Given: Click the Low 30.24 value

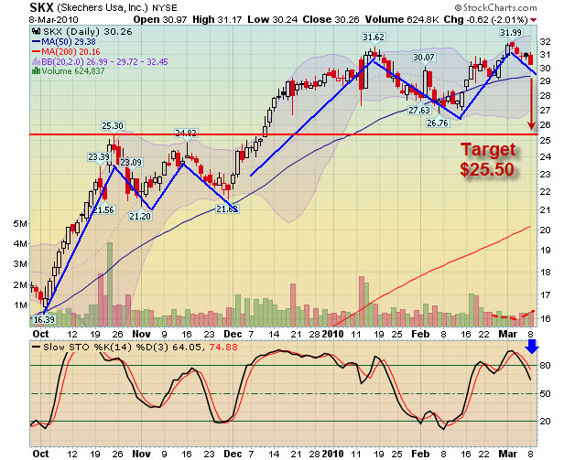Looking at the screenshot, I should tap(272, 19).
